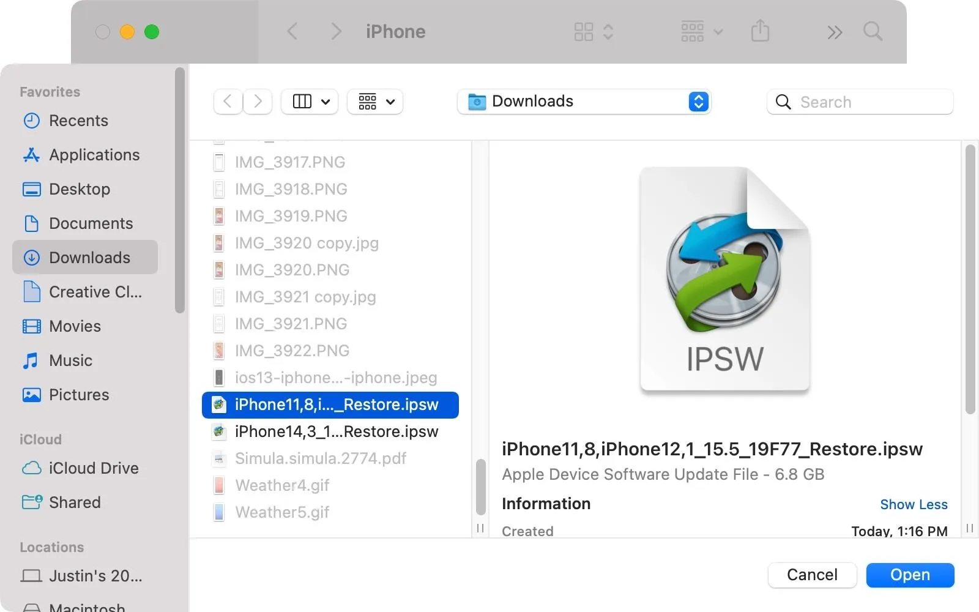Click the large IPSW preview icon
Viewport: 979px width, 612px height.
725,279
